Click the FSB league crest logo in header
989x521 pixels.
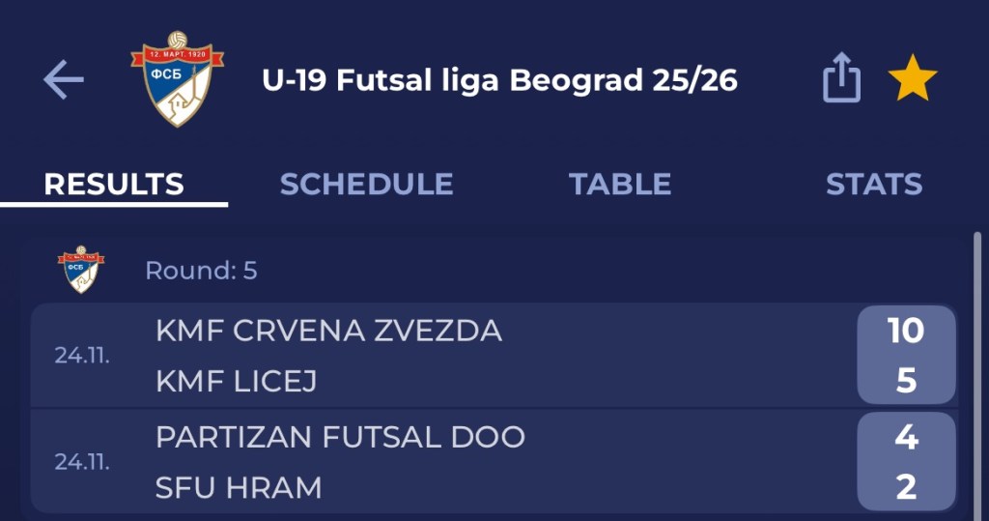coord(177,79)
